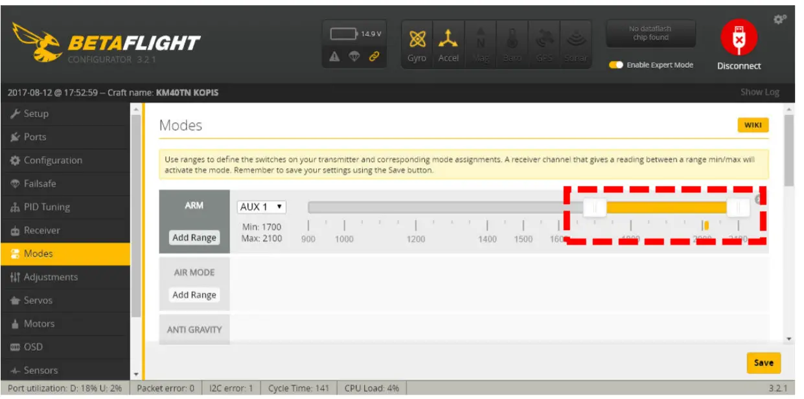Click the Save button
Image resolution: width=804 pixels, height=399 pixels.
tap(764, 363)
